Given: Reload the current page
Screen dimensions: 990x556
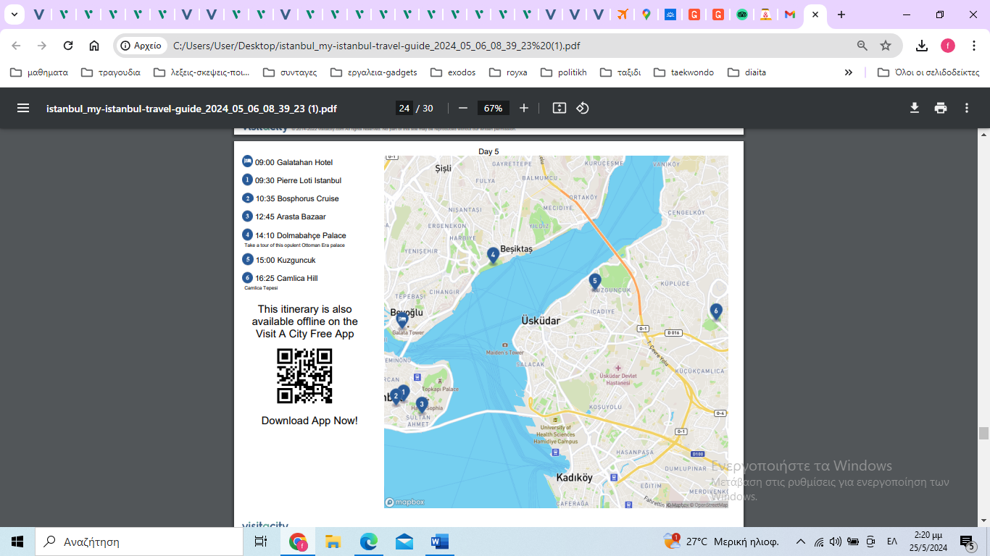Looking at the screenshot, I should pos(68,46).
